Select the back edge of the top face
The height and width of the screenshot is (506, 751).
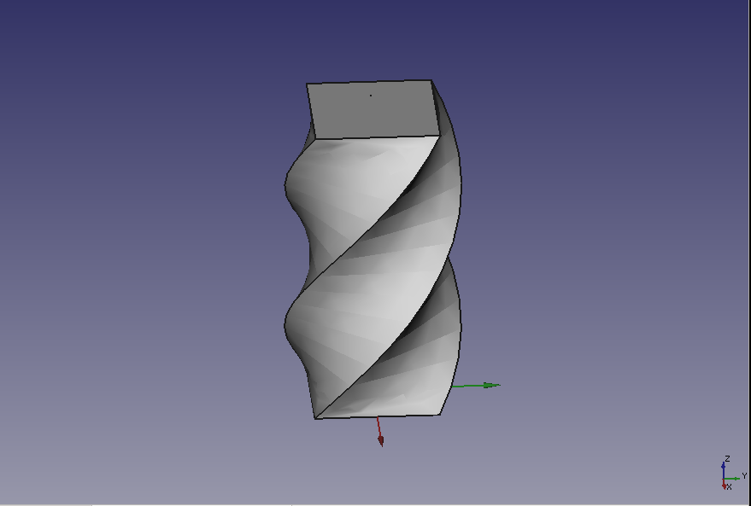coord(369,82)
